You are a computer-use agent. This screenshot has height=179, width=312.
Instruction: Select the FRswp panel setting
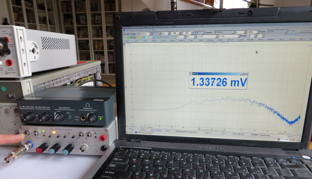[260, 40]
